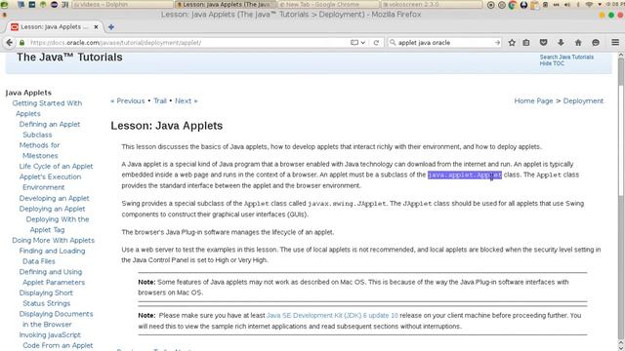
Task: Click the volume speaker tray icon
Action: tap(566, 5)
